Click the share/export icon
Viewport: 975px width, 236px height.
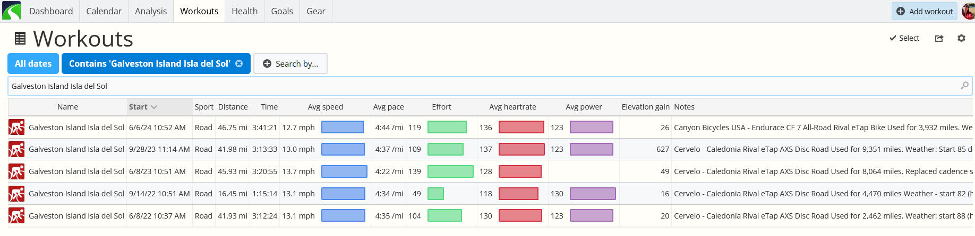(939, 38)
